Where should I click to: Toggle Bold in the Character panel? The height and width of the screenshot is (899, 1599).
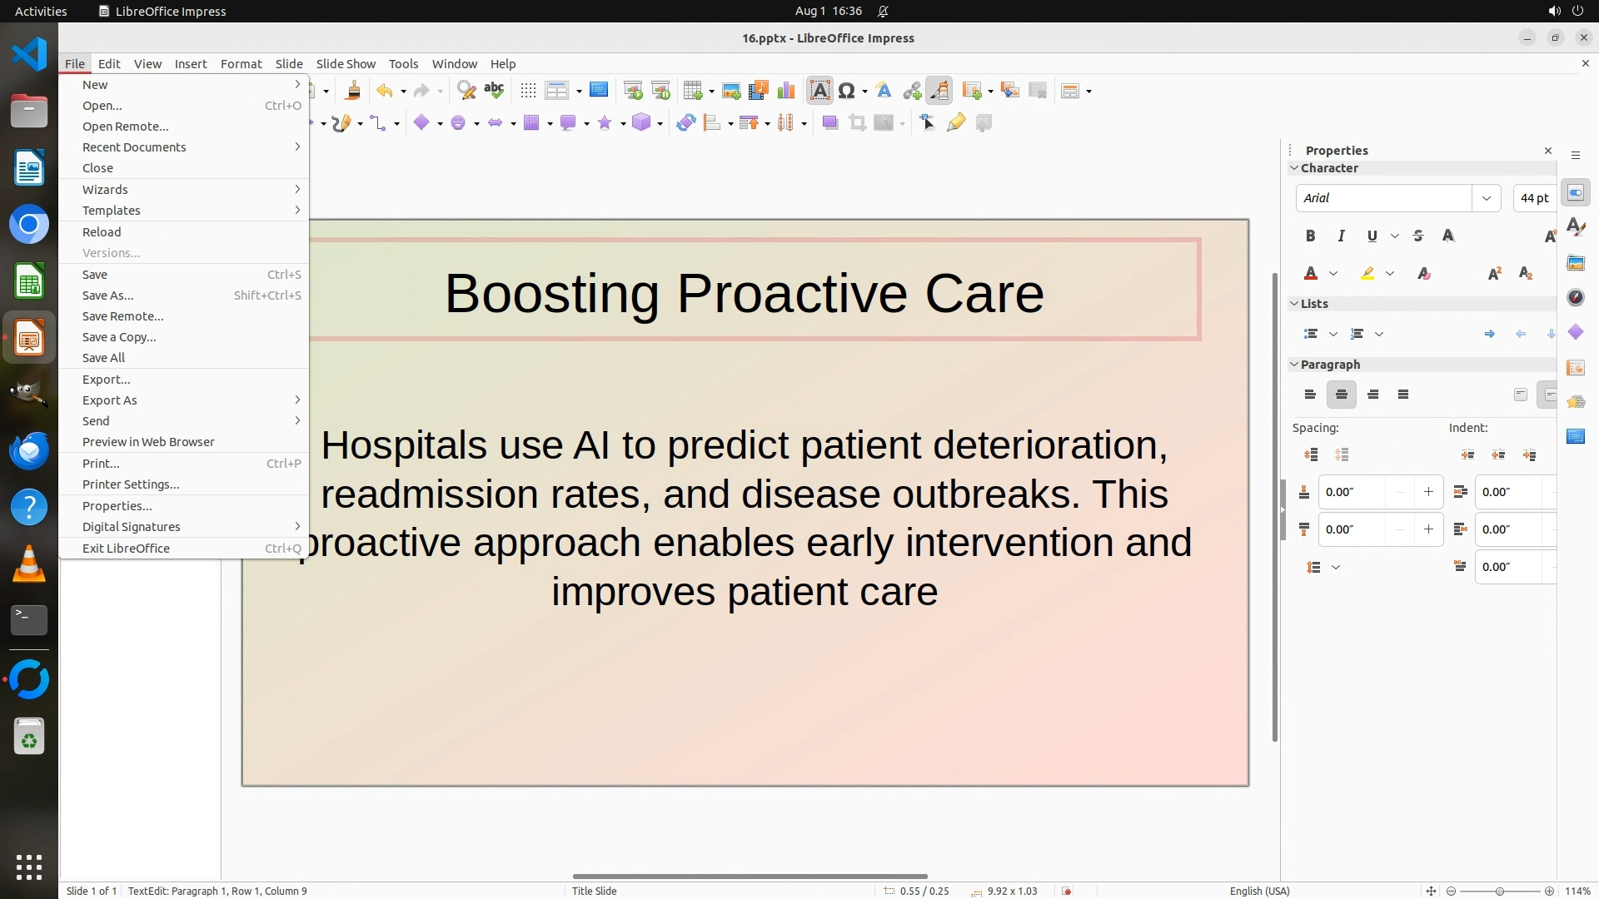coord(1310,236)
